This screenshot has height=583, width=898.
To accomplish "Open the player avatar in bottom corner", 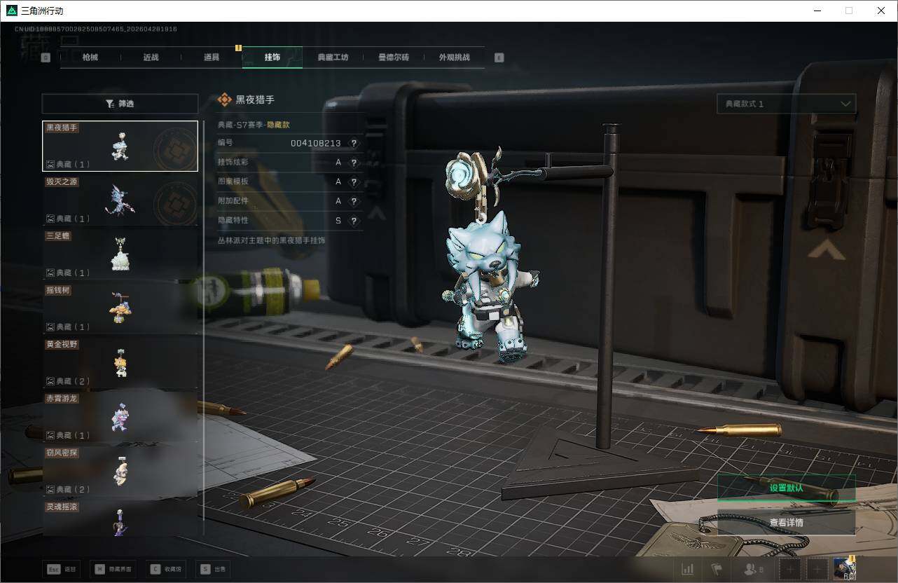I will click(x=845, y=568).
